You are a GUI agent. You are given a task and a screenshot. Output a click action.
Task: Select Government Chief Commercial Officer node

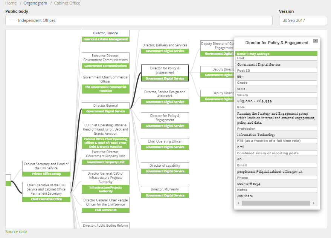pyautogui.click(x=105, y=83)
